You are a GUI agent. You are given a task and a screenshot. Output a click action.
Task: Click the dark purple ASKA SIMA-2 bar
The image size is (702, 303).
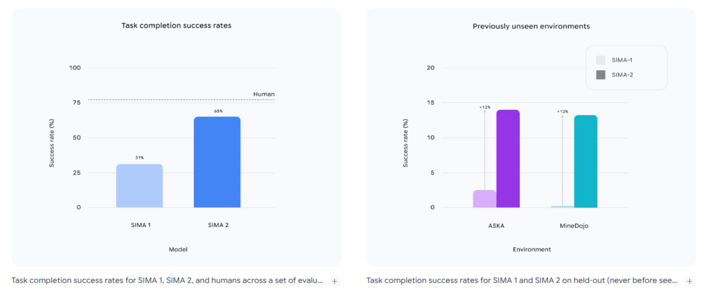(x=508, y=159)
